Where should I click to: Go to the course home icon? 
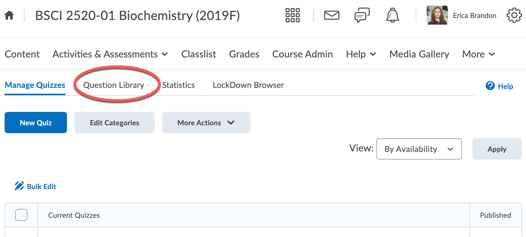pos(9,15)
